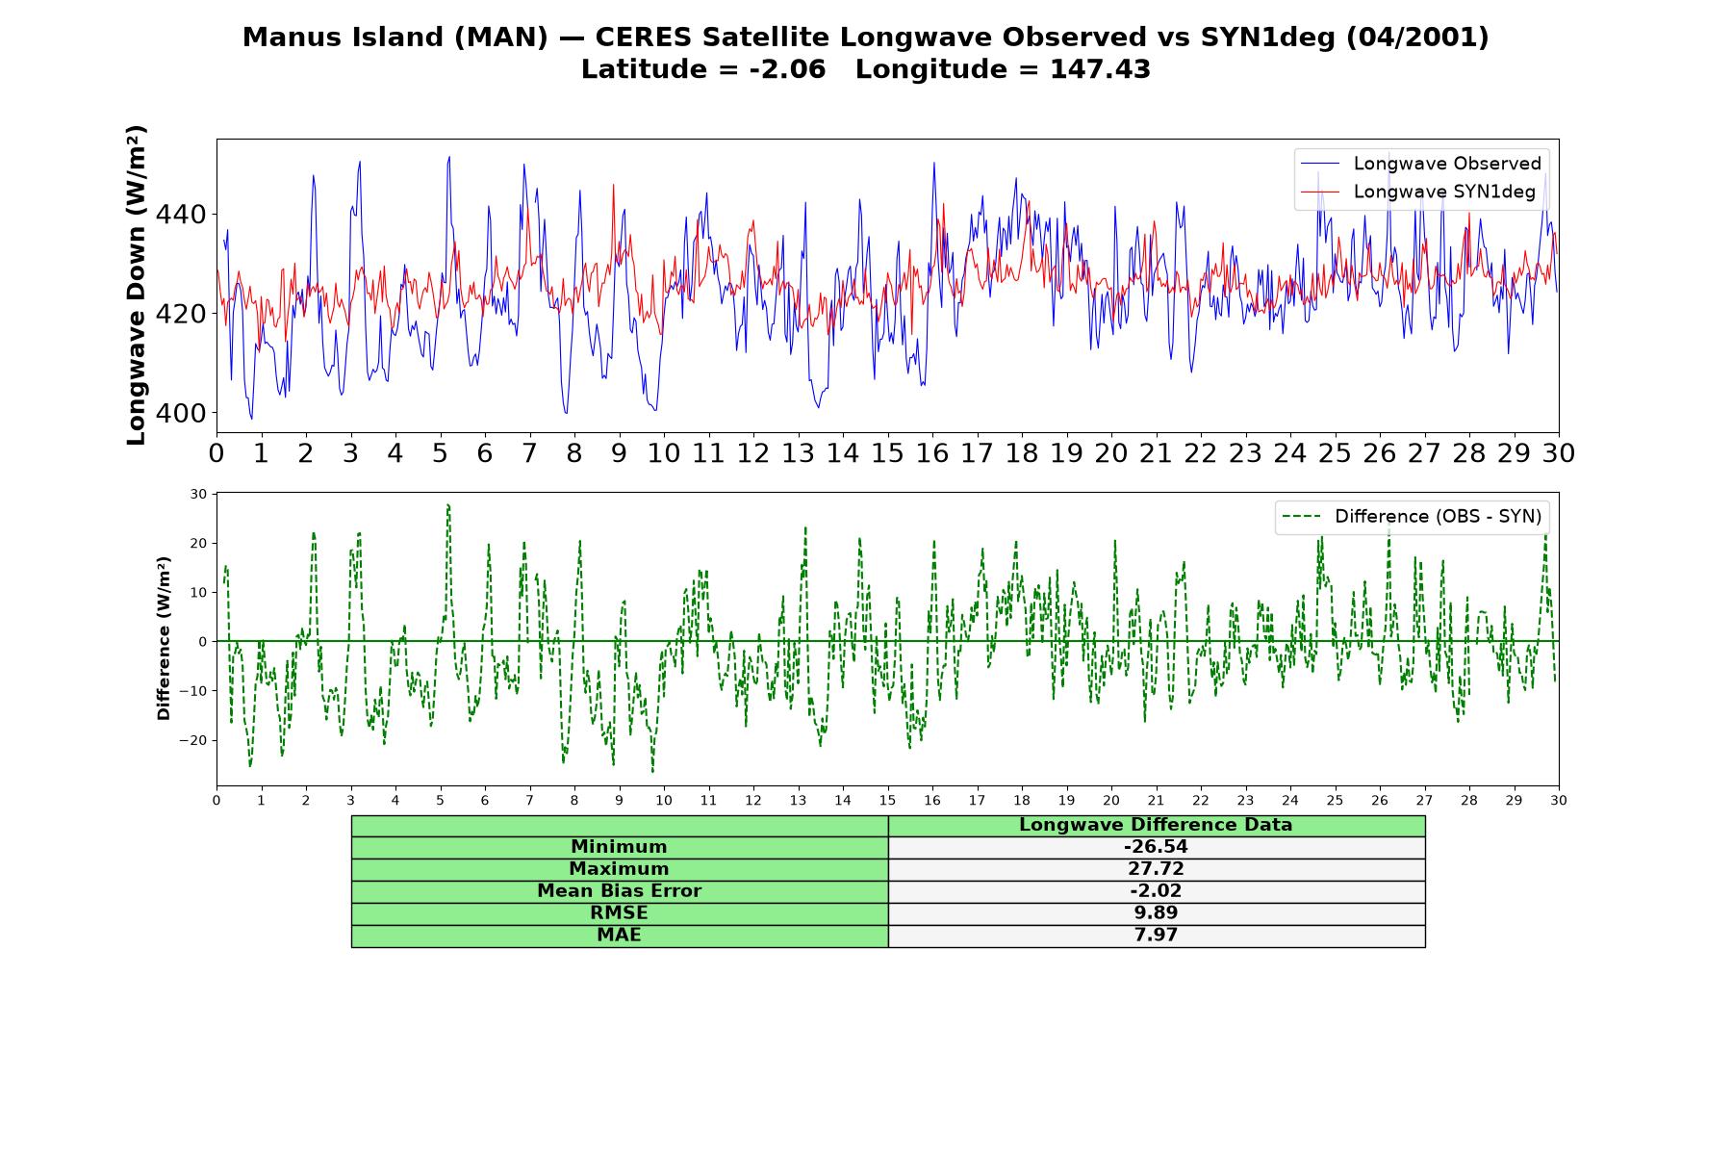The image size is (1732, 1155).
Task: Click the chart title Manus Island (MAN)
Action: pyautogui.click(x=395, y=38)
